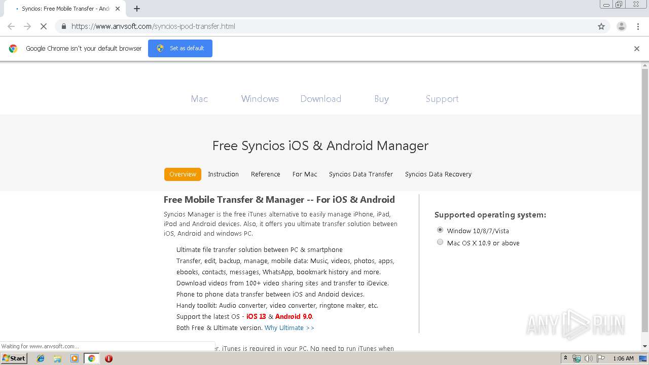Viewport: 649px width, 365px height.
Task: Click scrollbar up arrow
Action: click(645, 65)
